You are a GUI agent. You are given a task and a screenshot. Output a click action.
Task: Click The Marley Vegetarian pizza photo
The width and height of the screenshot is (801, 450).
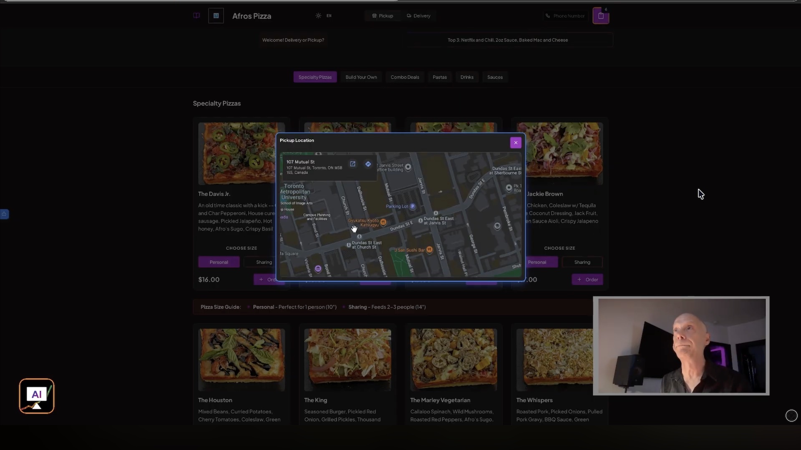(453, 360)
